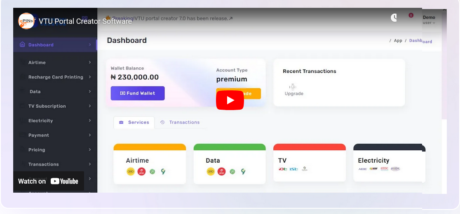Pick the EEDC logo in Electricity card
The height and width of the screenshot is (214, 460).
pos(384,169)
